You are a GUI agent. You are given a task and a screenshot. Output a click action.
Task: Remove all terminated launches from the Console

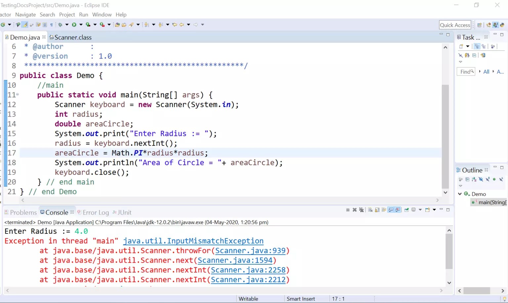pyautogui.click(x=361, y=210)
